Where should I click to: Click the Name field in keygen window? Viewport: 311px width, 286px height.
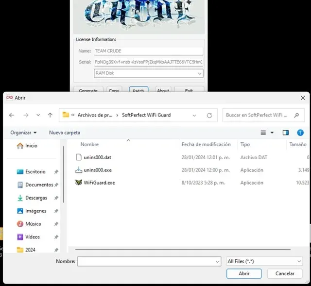click(149, 51)
